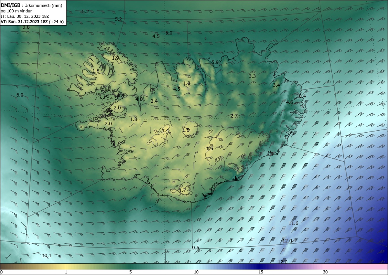The width and height of the screenshot is (388, 275).
Task: Click the 3.3 value in northeast Iceland
Action: pos(252,76)
